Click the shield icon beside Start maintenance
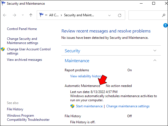168x126 pixels. coord(72,106)
